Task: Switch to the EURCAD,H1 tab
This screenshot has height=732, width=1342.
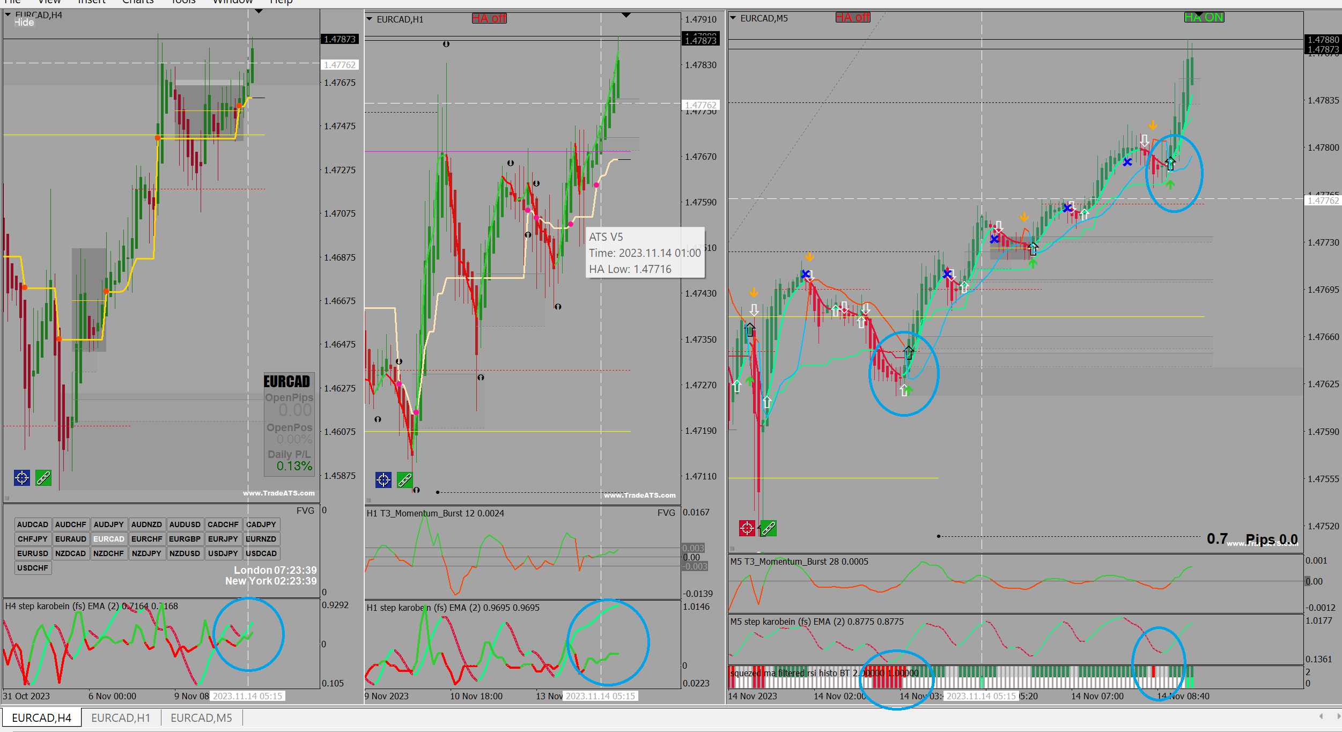Action: [x=121, y=718]
